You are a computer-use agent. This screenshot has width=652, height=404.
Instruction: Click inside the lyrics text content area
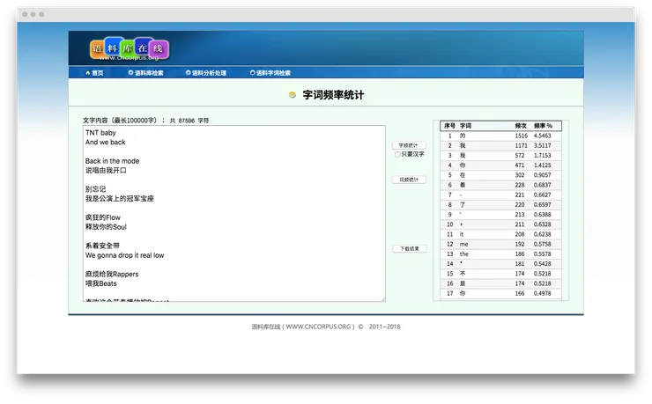[234, 213]
